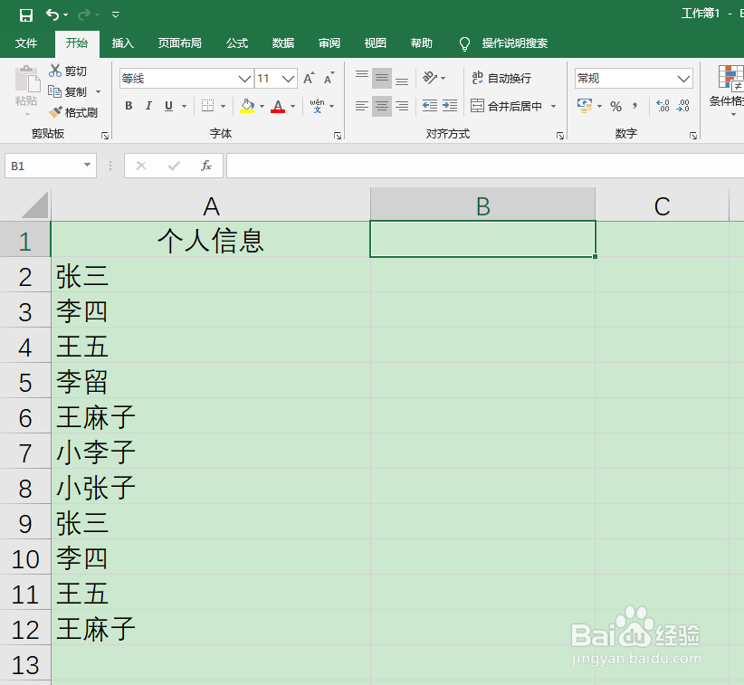Click the 剪切 cut button
744x685 pixels.
[68, 71]
